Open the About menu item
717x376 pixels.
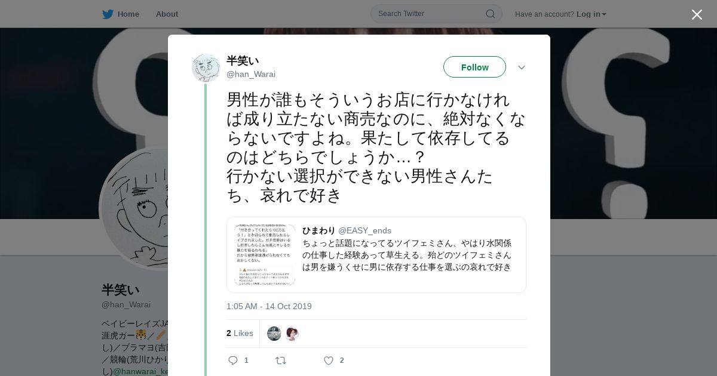coord(167,14)
